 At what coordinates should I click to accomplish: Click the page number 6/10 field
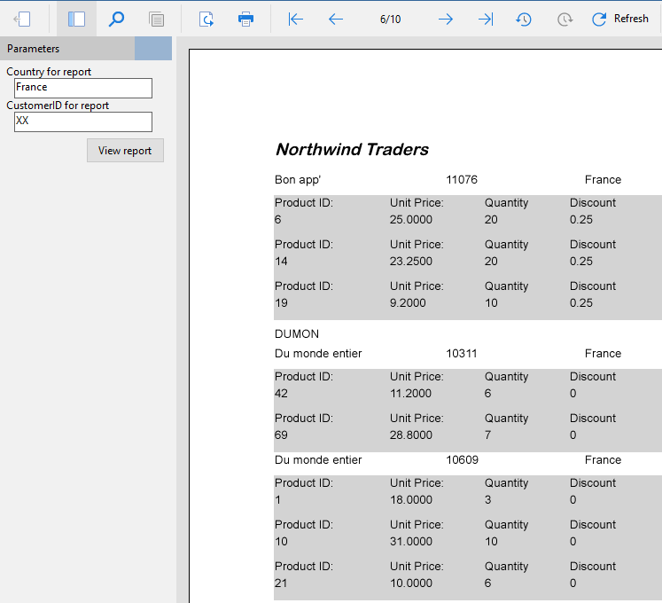[390, 20]
